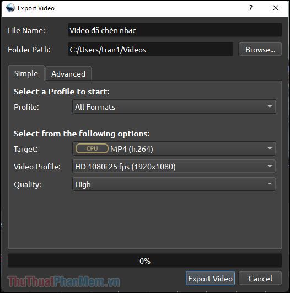290x293 pixels.
Task: Click Browse... to choose folder
Action: [x=260, y=49]
